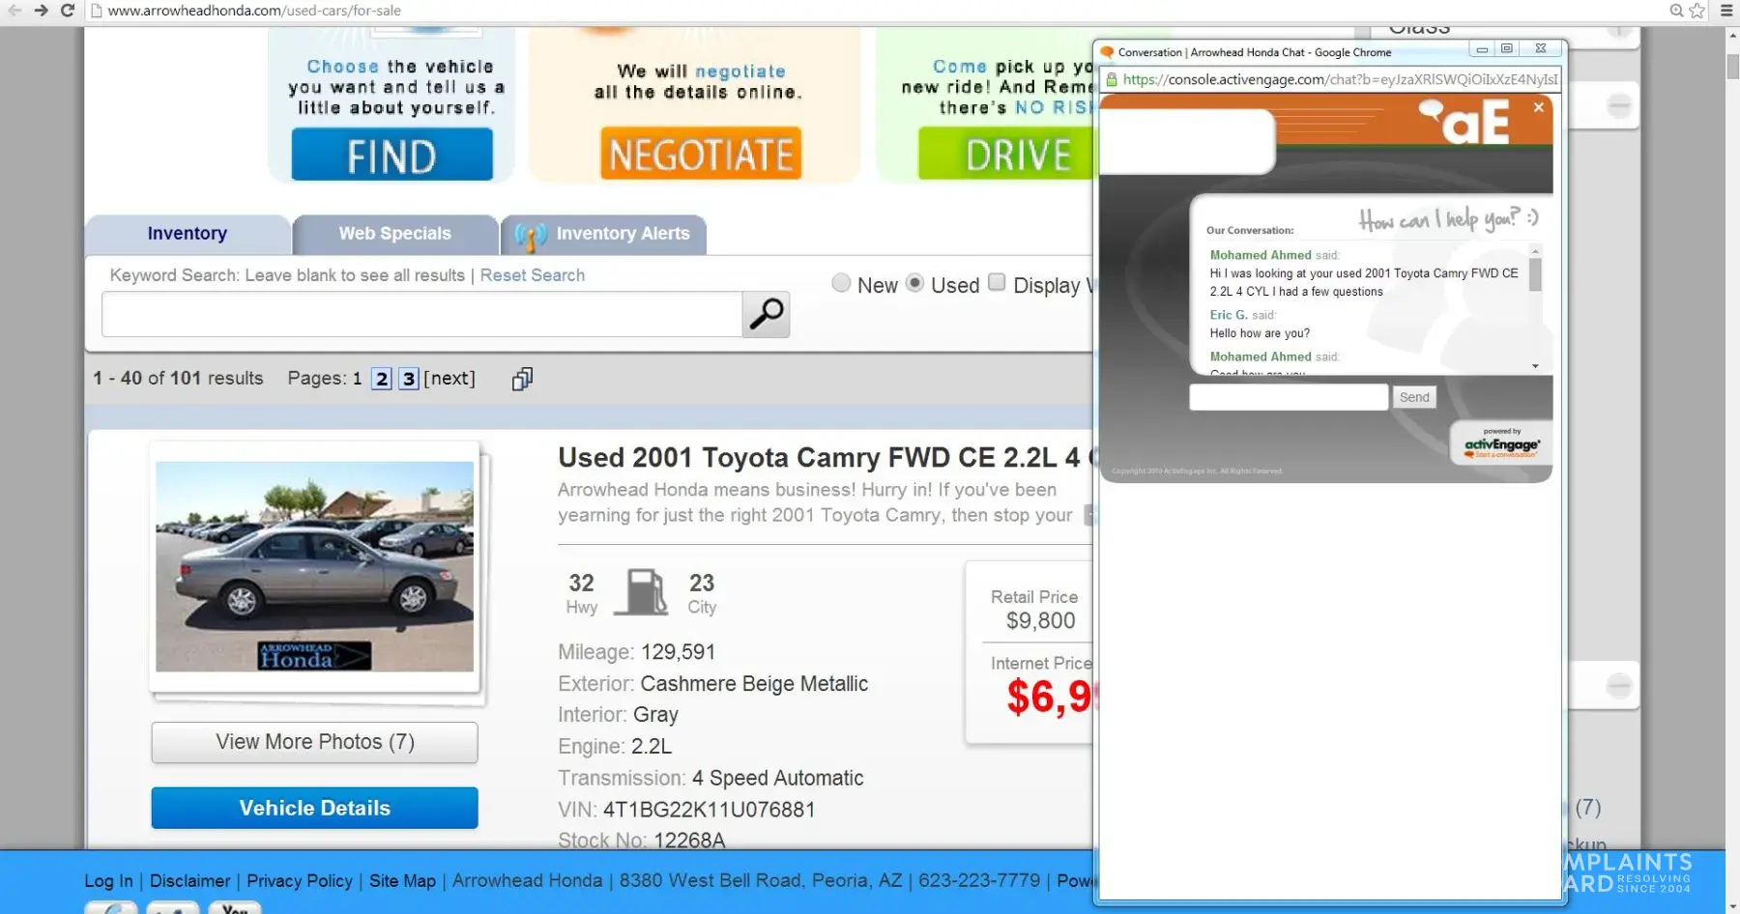Click the green DRIVE button
The width and height of the screenshot is (1740, 914).
click(x=1005, y=155)
